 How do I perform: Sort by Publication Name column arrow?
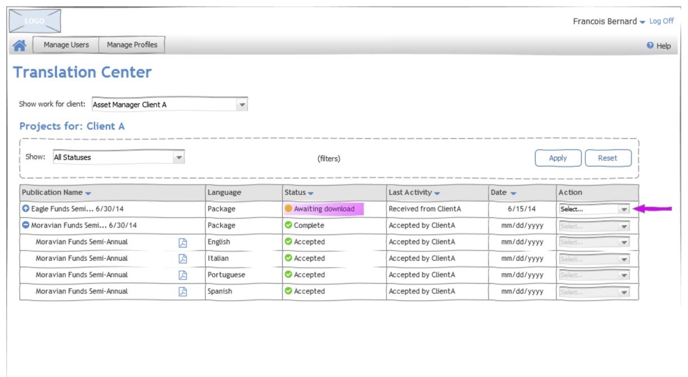tap(89, 193)
